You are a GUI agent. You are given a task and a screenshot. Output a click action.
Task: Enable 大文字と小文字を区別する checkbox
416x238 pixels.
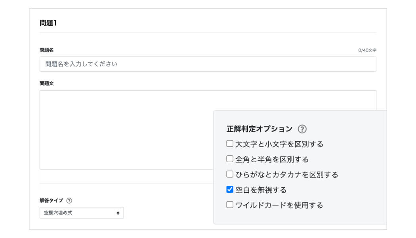point(230,144)
